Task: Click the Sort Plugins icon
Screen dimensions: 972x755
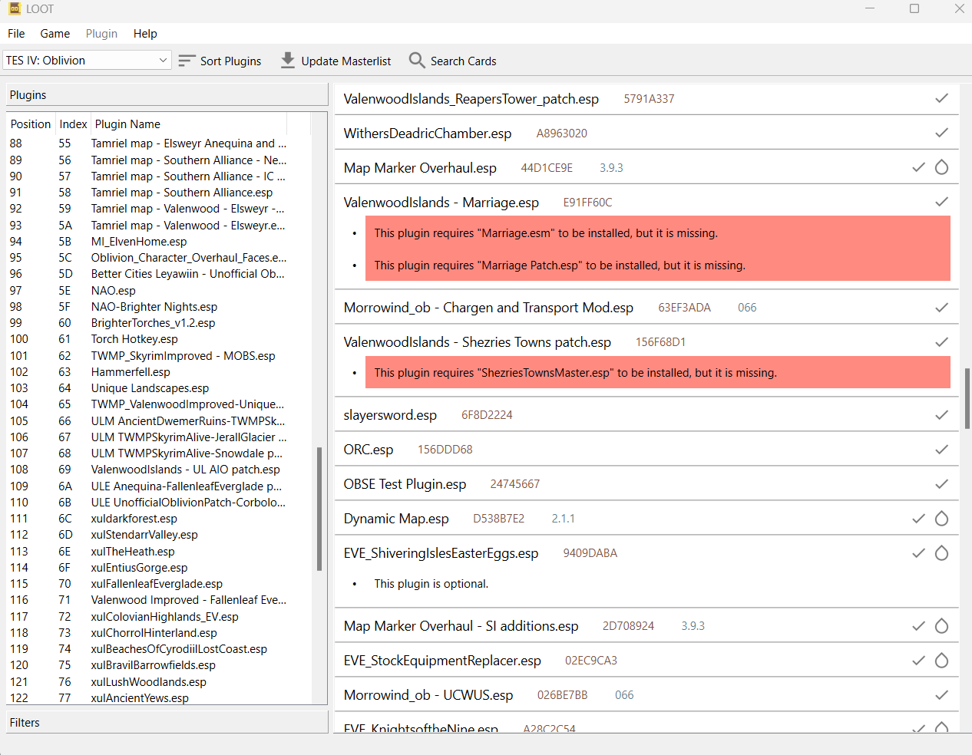Action: [x=187, y=61]
